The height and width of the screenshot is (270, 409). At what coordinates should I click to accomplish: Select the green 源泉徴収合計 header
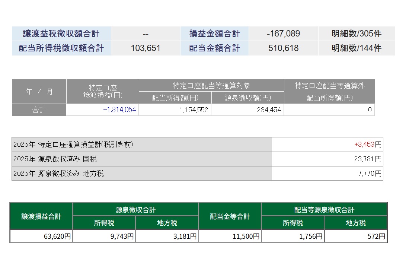point(135,210)
